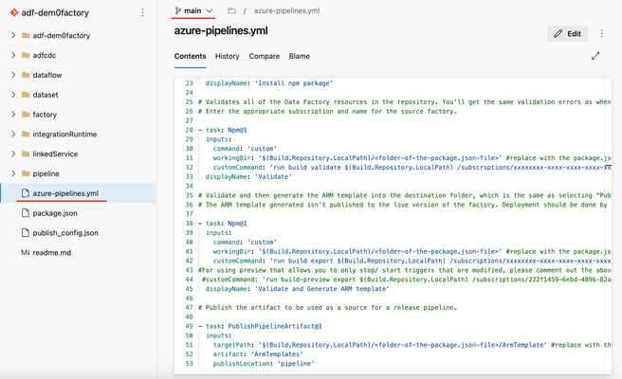
Task: Expand the linkedService folder
Action: 13,153
